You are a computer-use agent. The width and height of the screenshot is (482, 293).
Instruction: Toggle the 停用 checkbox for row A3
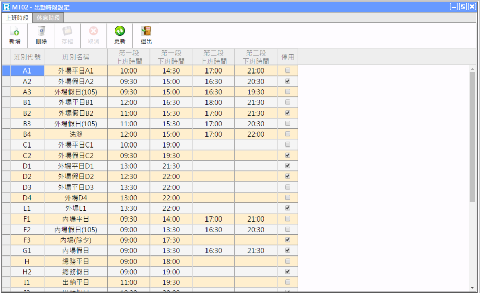[x=287, y=92]
